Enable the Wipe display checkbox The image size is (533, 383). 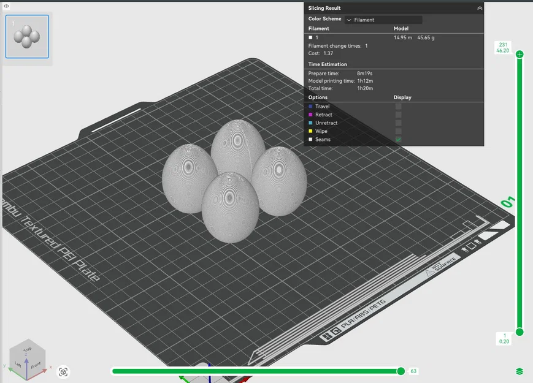point(399,131)
